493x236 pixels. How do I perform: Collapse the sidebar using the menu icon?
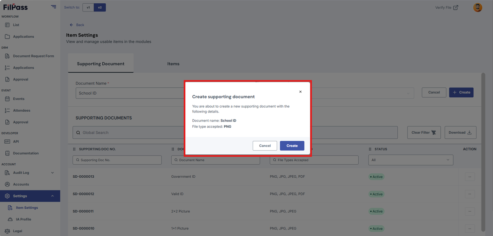[x=54, y=7]
